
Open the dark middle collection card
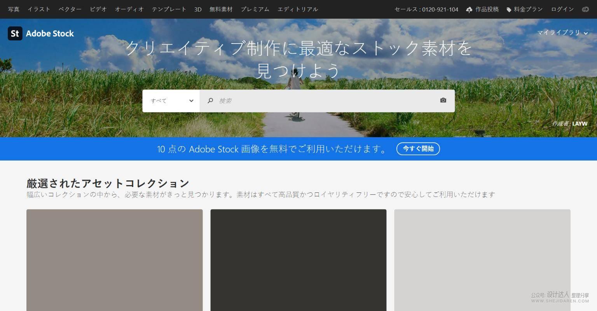(x=298, y=260)
